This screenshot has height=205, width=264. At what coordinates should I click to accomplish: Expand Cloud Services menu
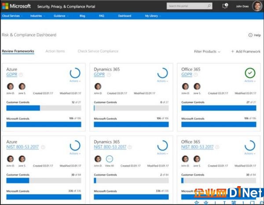pos(12,16)
